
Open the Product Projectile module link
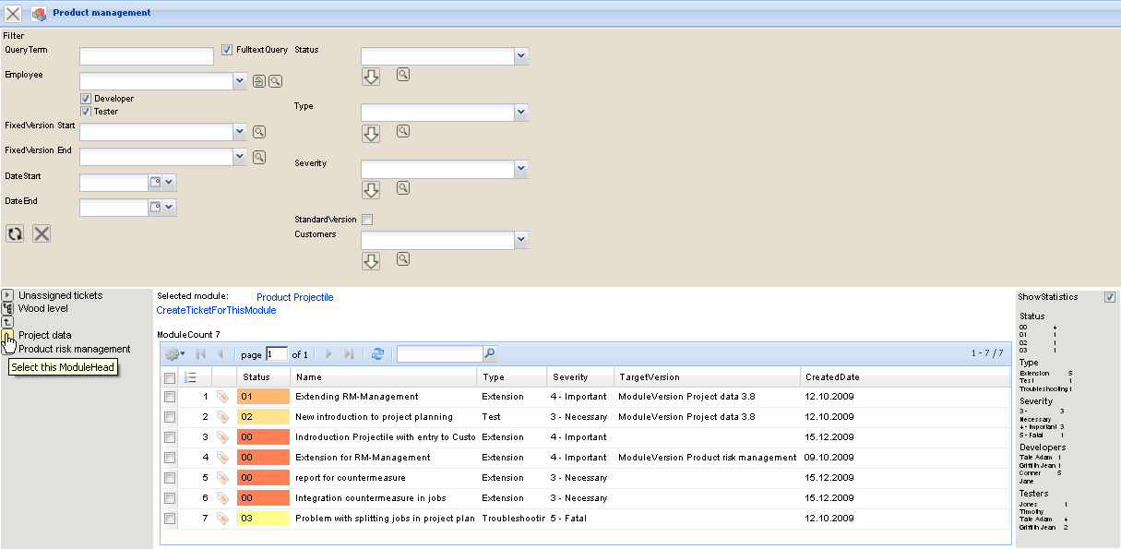pos(294,297)
